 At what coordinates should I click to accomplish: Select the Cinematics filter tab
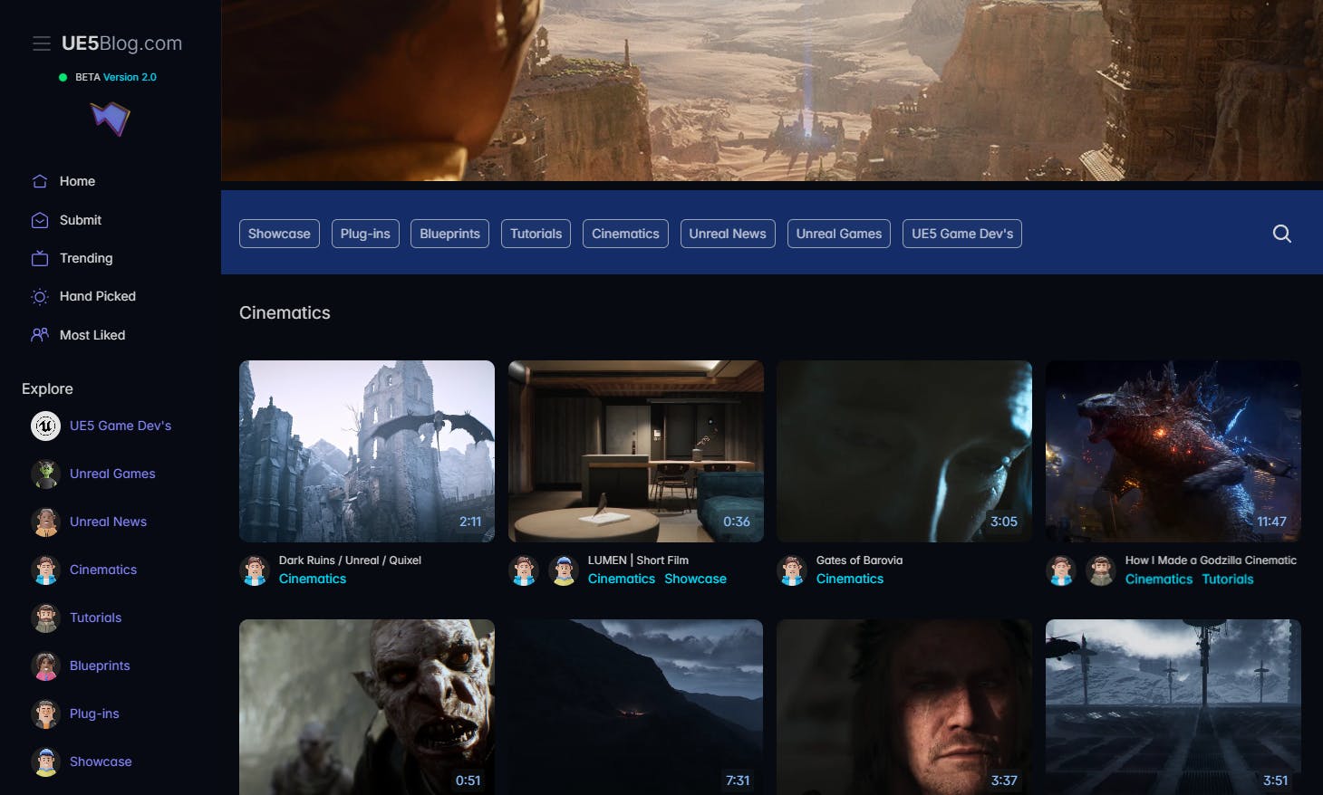point(625,234)
